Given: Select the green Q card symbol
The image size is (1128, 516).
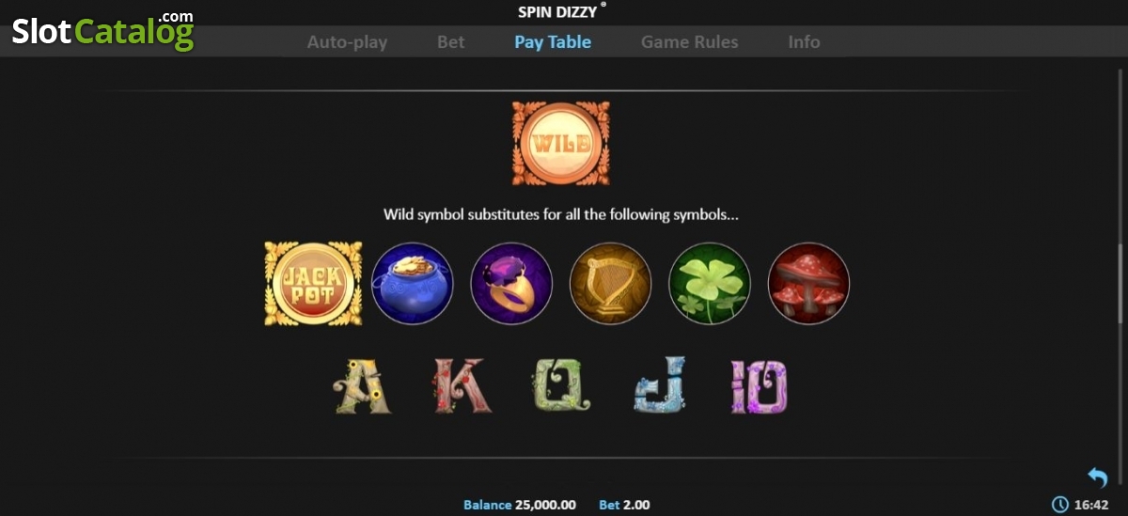Looking at the screenshot, I should [x=560, y=386].
